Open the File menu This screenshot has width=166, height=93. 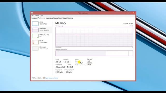pos(32,16)
